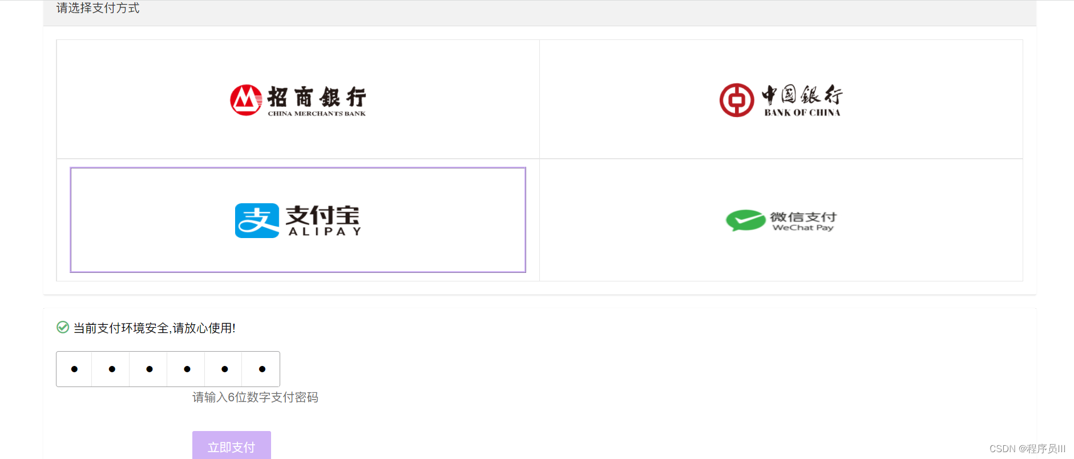Click the 当前支付环境安全 security message

click(154, 328)
